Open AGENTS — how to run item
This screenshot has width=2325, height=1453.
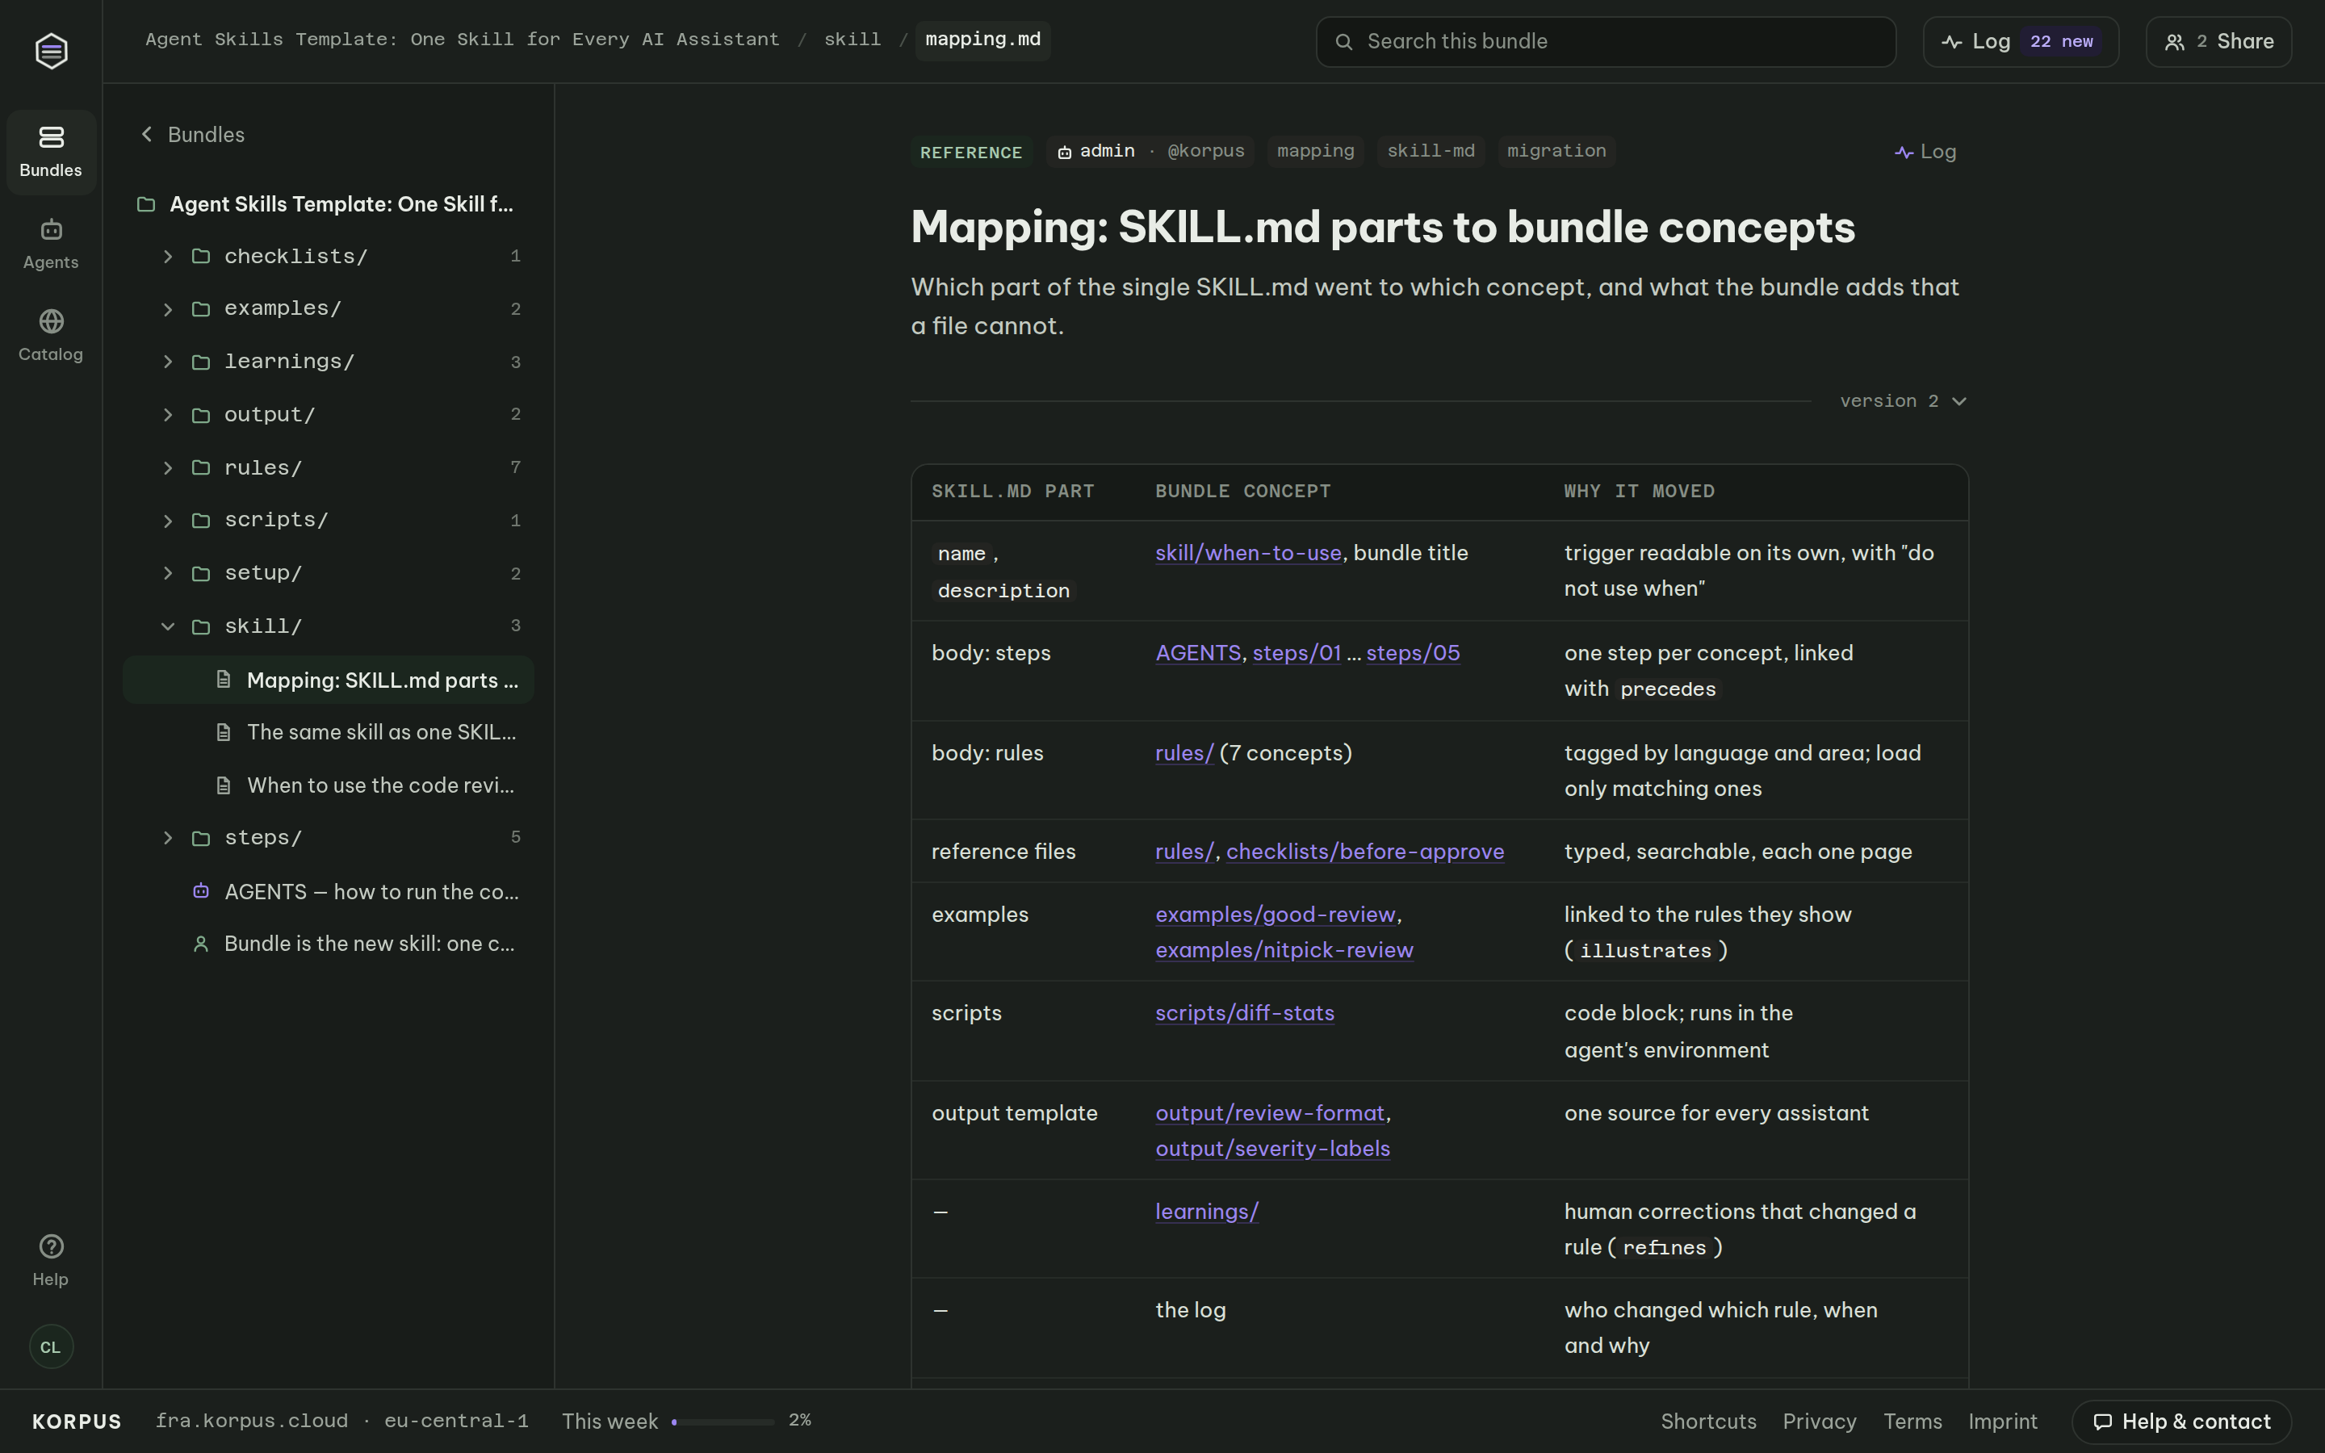click(x=329, y=892)
